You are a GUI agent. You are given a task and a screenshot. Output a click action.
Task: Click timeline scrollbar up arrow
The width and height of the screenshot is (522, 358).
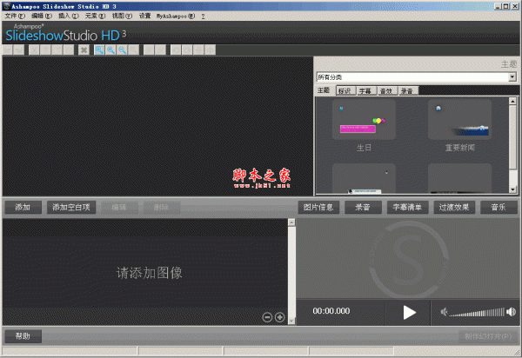291,222
